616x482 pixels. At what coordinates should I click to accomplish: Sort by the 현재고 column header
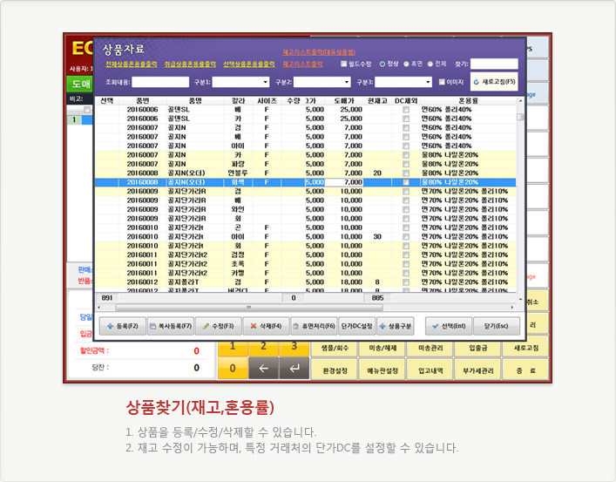click(x=377, y=100)
